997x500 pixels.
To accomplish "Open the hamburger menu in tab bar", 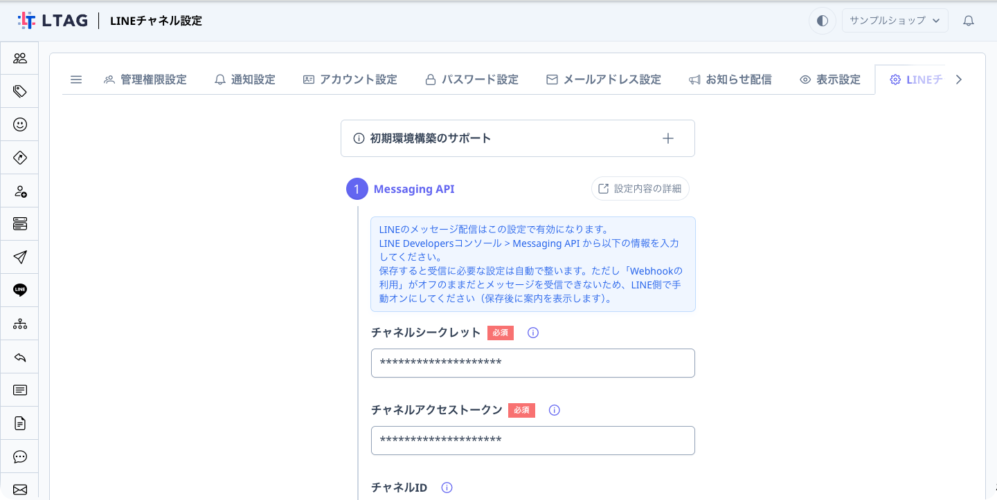I will click(76, 80).
